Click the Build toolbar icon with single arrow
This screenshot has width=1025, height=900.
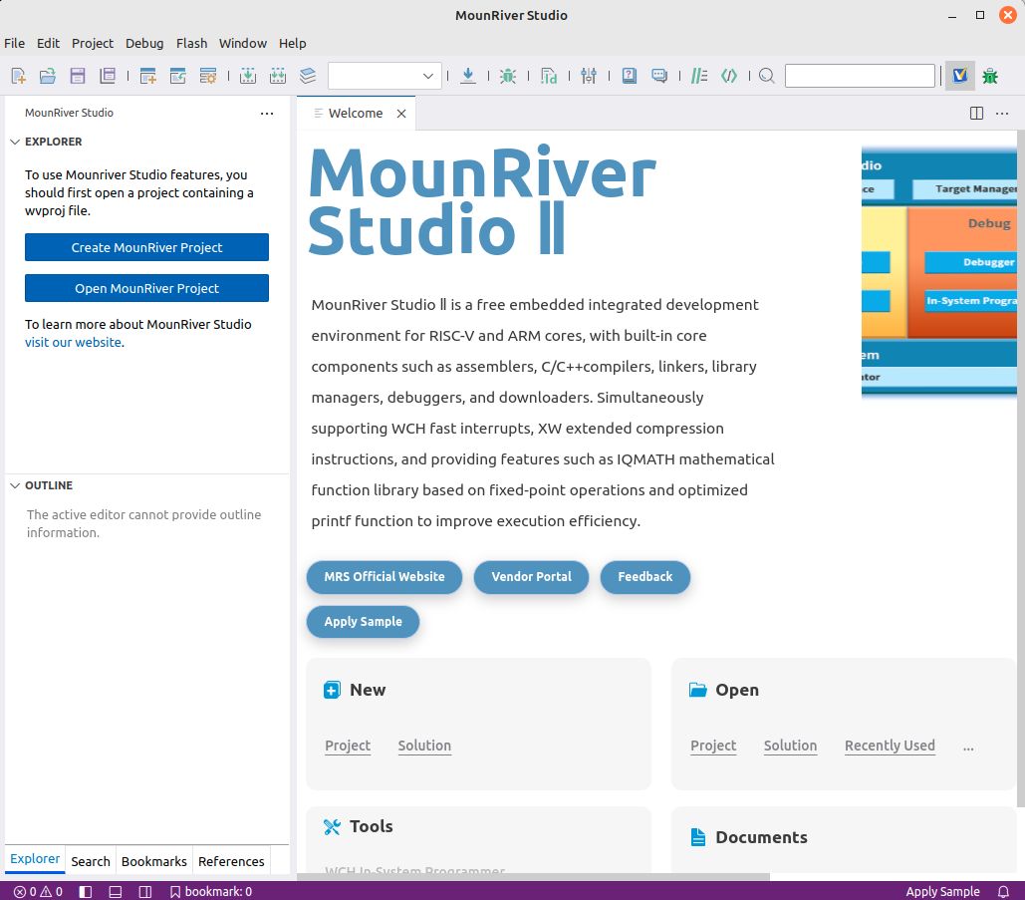click(248, 76)
